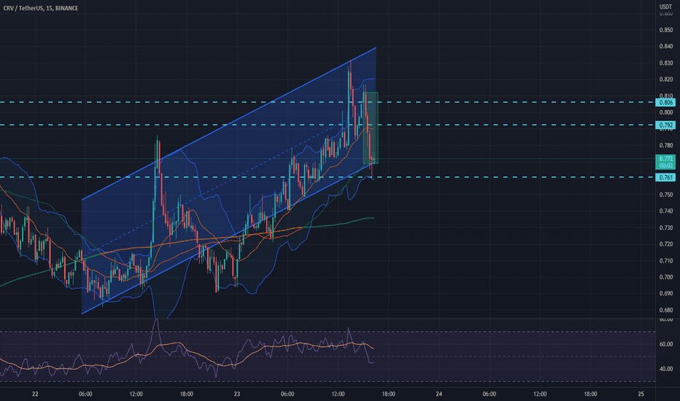Select the lower line of the parallel channel
This screenshot has width=680, height=401.
pyautogui.click(x=228, y=237)
